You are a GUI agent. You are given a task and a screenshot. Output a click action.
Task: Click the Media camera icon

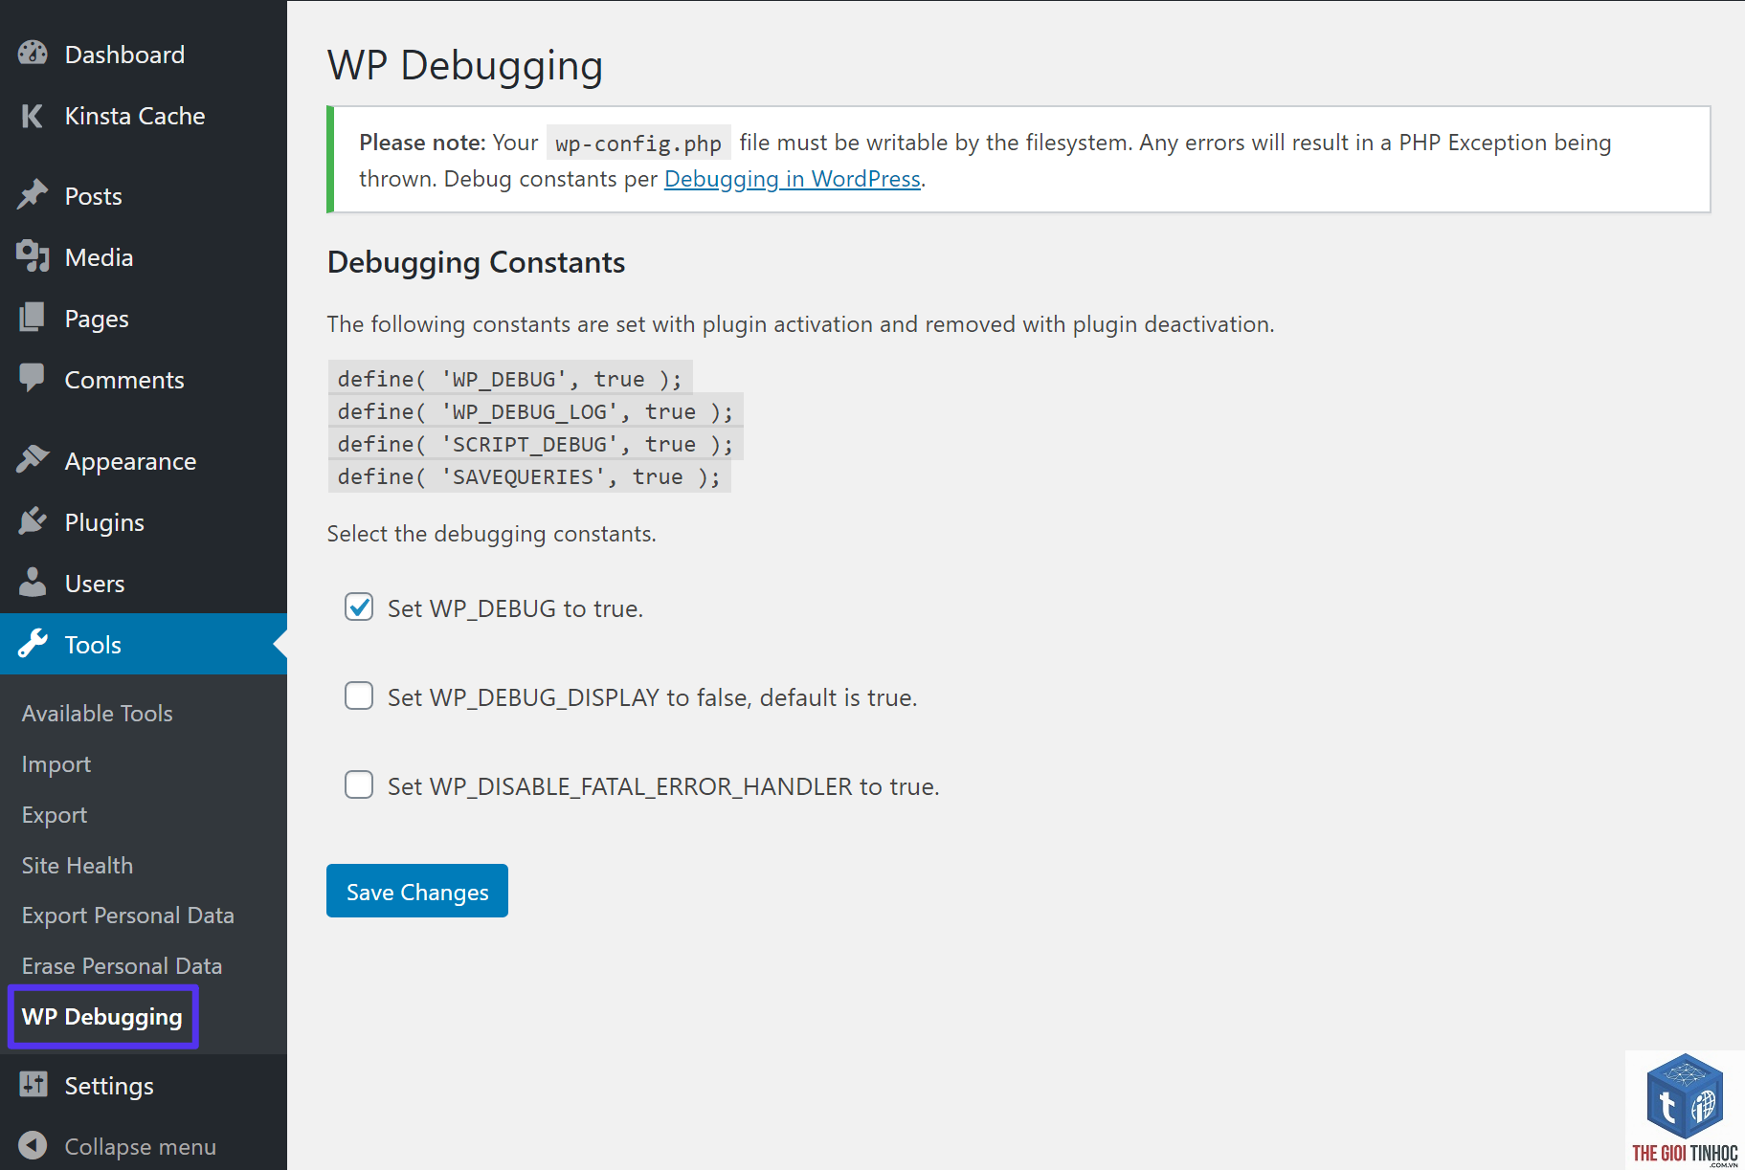tap(33, 256)
